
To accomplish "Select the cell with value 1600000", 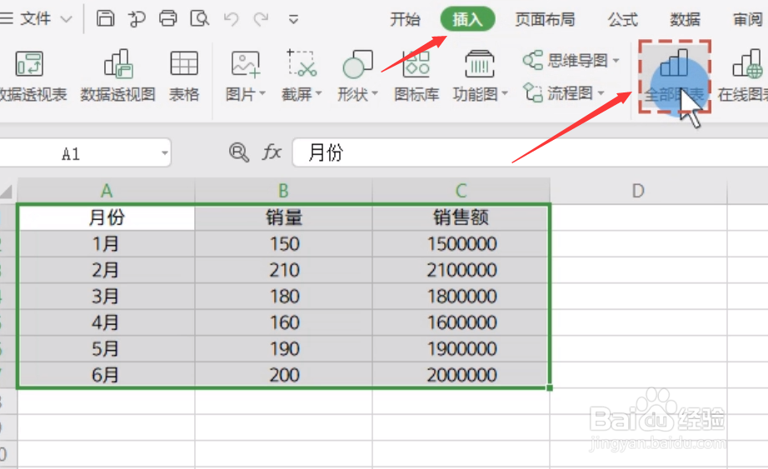I will (461, 322).
